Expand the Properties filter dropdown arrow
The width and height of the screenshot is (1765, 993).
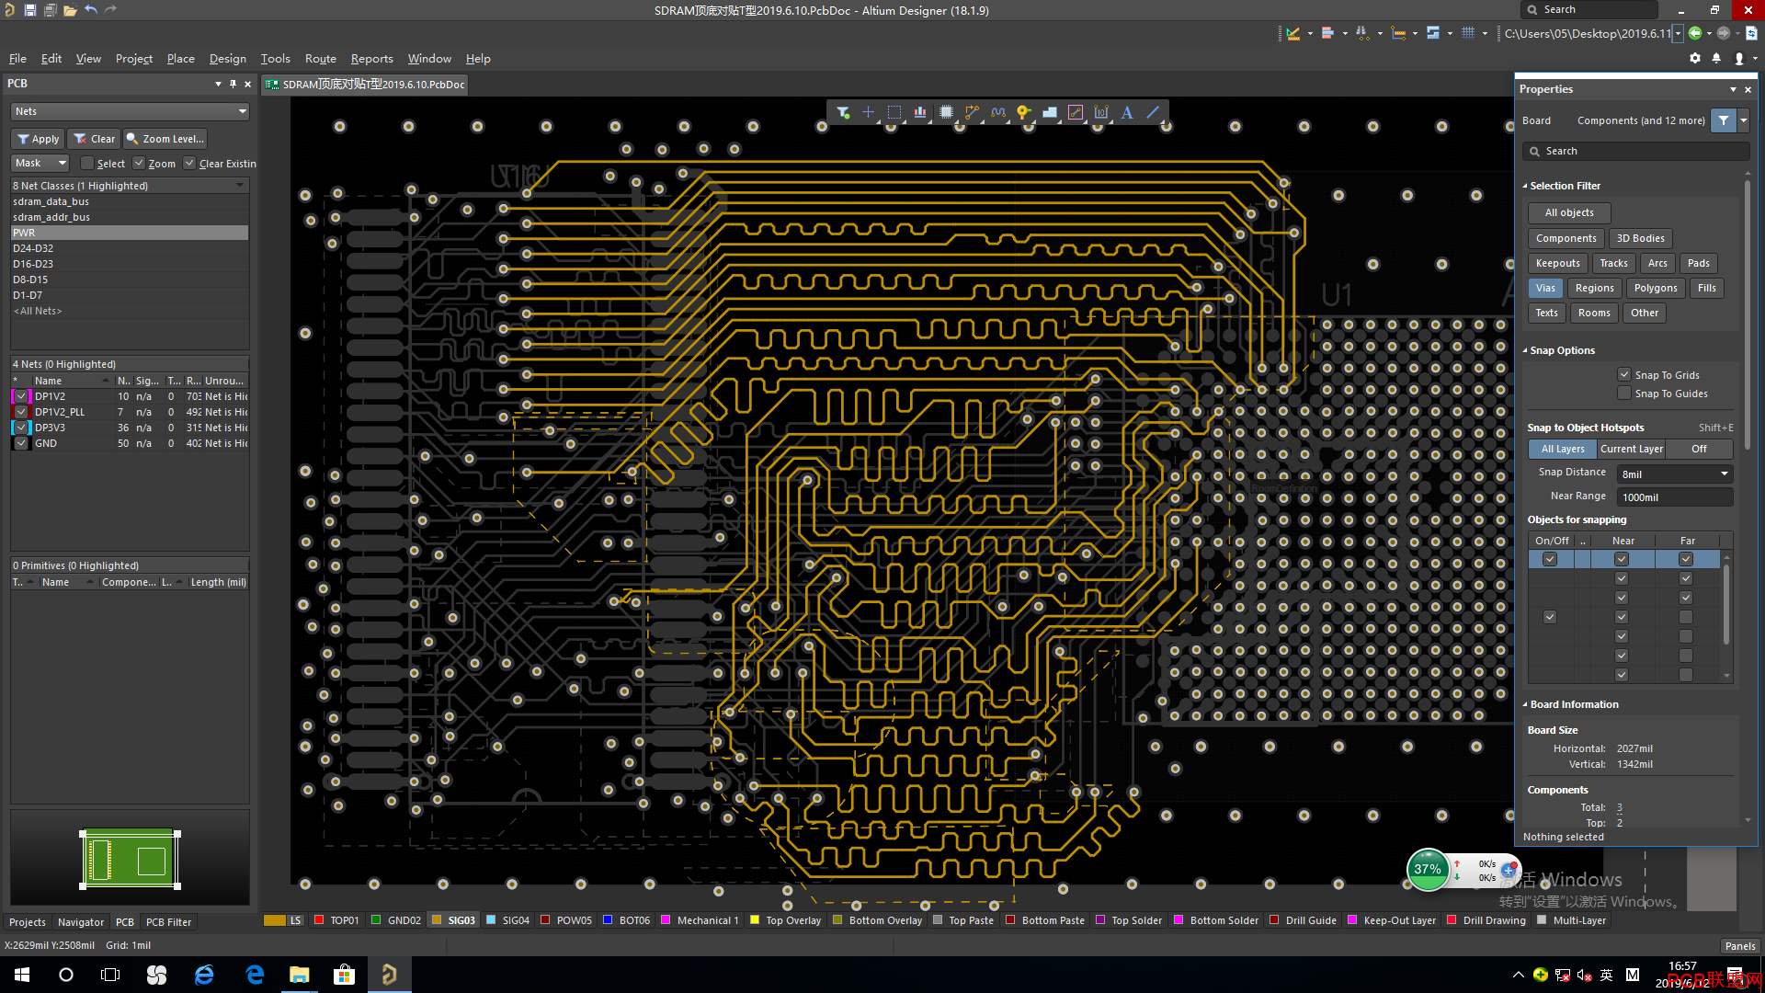(1743, 120)
